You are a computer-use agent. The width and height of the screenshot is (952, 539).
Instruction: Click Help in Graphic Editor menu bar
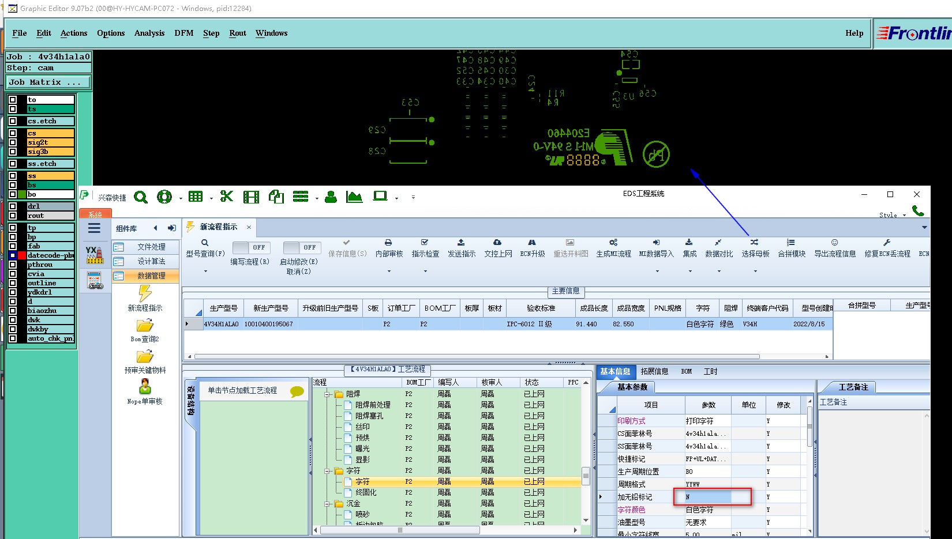854,33
